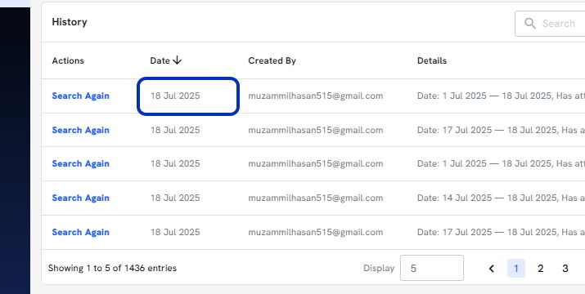Click the Details column header
585x294 pixels.
pyautogui.click(x=432, y=60)
